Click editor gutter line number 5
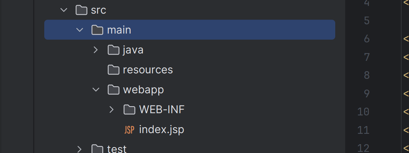 (367, 21)
